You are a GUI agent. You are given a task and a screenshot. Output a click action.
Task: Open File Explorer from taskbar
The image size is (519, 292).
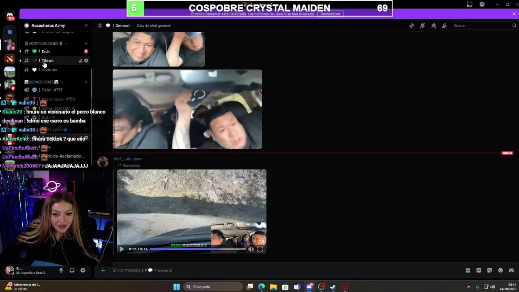click(273, 287)
